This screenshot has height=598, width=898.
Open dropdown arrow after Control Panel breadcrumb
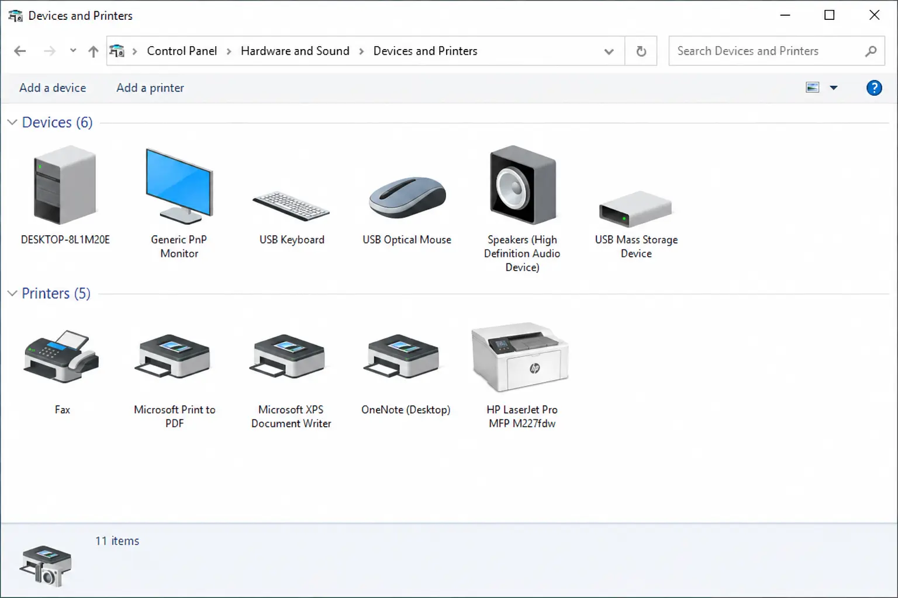[229, 51]
